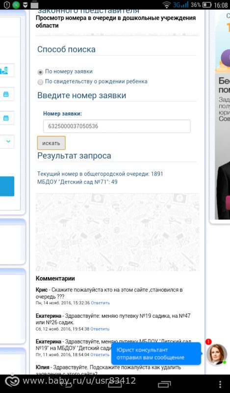This screenshot has height=393, width=230.
Task: Tap the Android recent apps icon
Action: (164, 384)
